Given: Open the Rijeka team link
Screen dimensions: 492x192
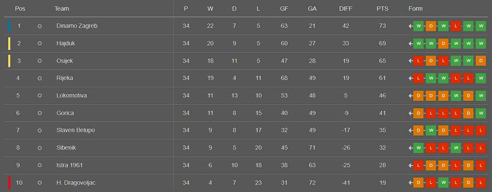Looking at the screenshot, I should point(64,78).
